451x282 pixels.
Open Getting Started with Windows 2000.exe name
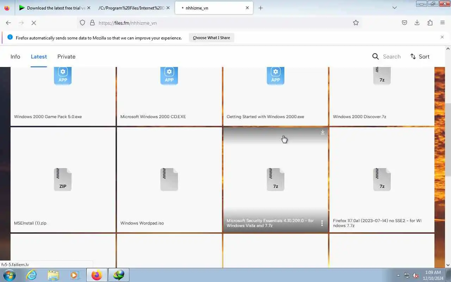265,117
